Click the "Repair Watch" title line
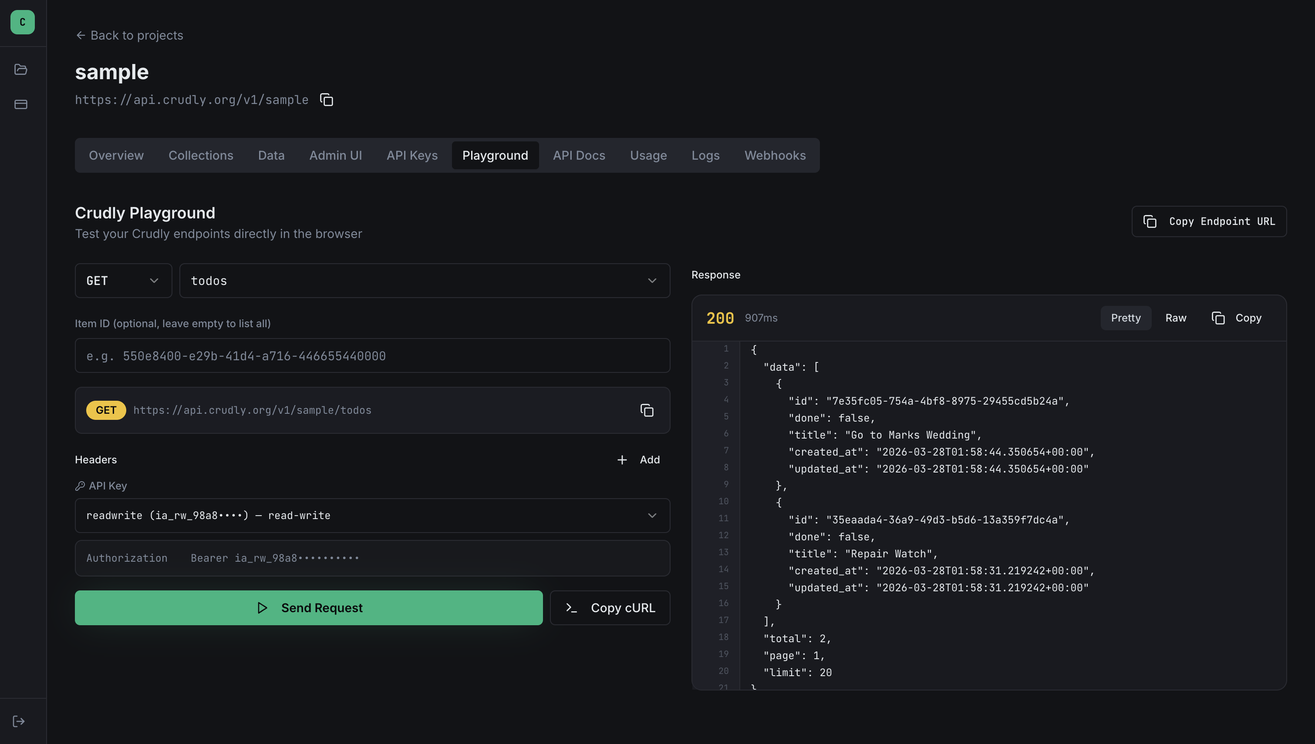The height and width of the screenshot is (744, 1315). point(863,553)
